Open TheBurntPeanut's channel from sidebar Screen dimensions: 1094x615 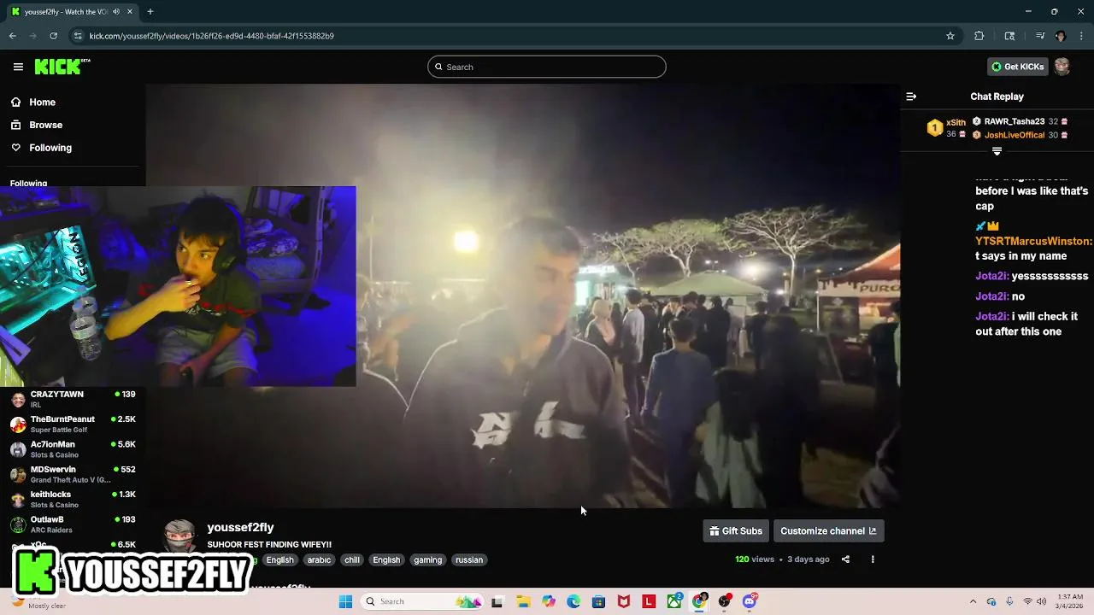pos(73,424)
